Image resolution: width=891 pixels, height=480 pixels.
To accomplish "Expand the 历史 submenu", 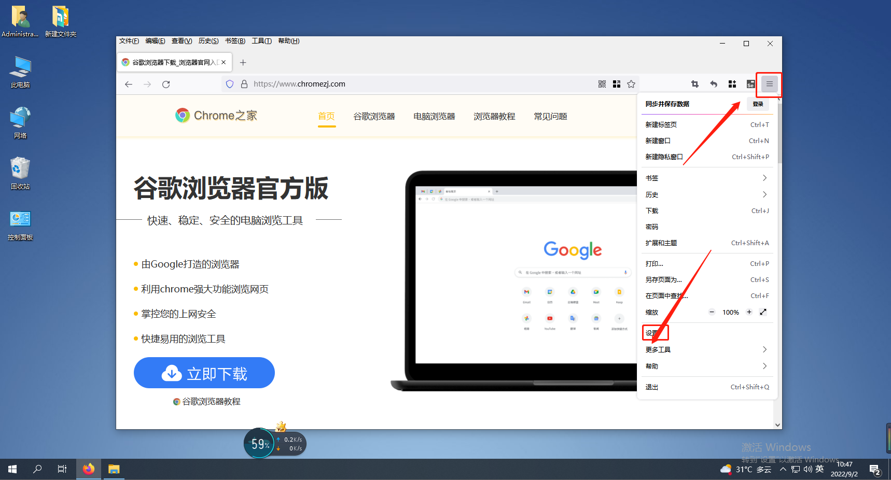I will tap(707, 194).
